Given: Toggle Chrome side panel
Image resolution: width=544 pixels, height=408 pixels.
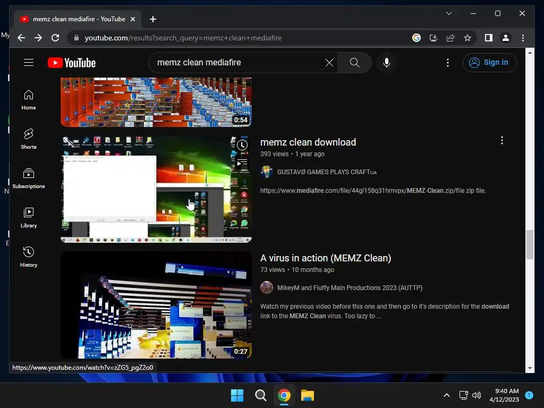Looking at the screenshot, I should click(489, 38).
